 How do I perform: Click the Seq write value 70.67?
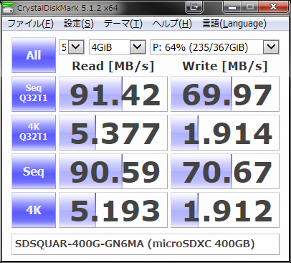(225, 171)
